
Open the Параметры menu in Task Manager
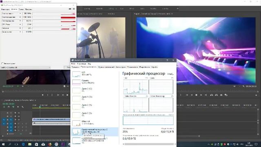point(82,64)
